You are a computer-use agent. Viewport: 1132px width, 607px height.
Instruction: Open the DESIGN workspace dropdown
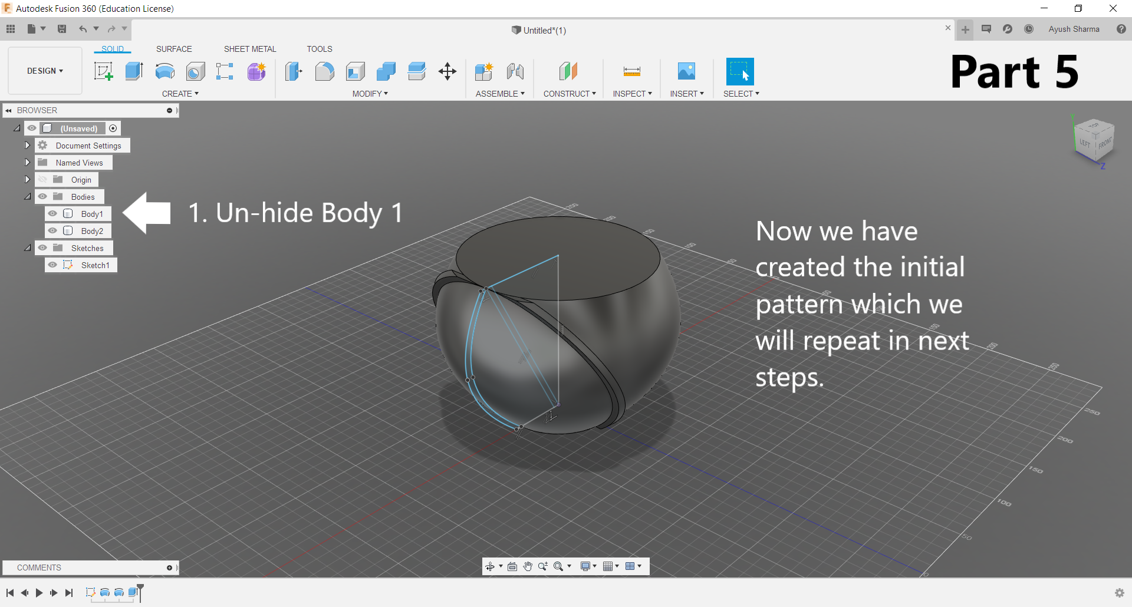(x=45, y=71)
